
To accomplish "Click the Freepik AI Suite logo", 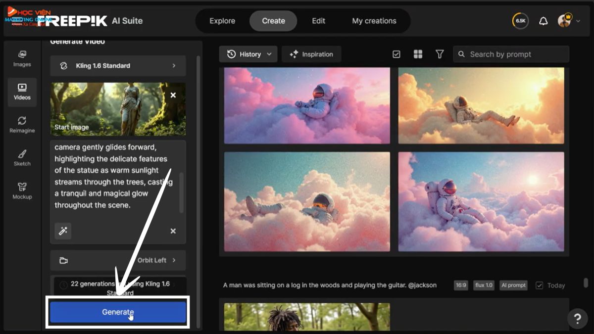I will [x=90, y=21].
